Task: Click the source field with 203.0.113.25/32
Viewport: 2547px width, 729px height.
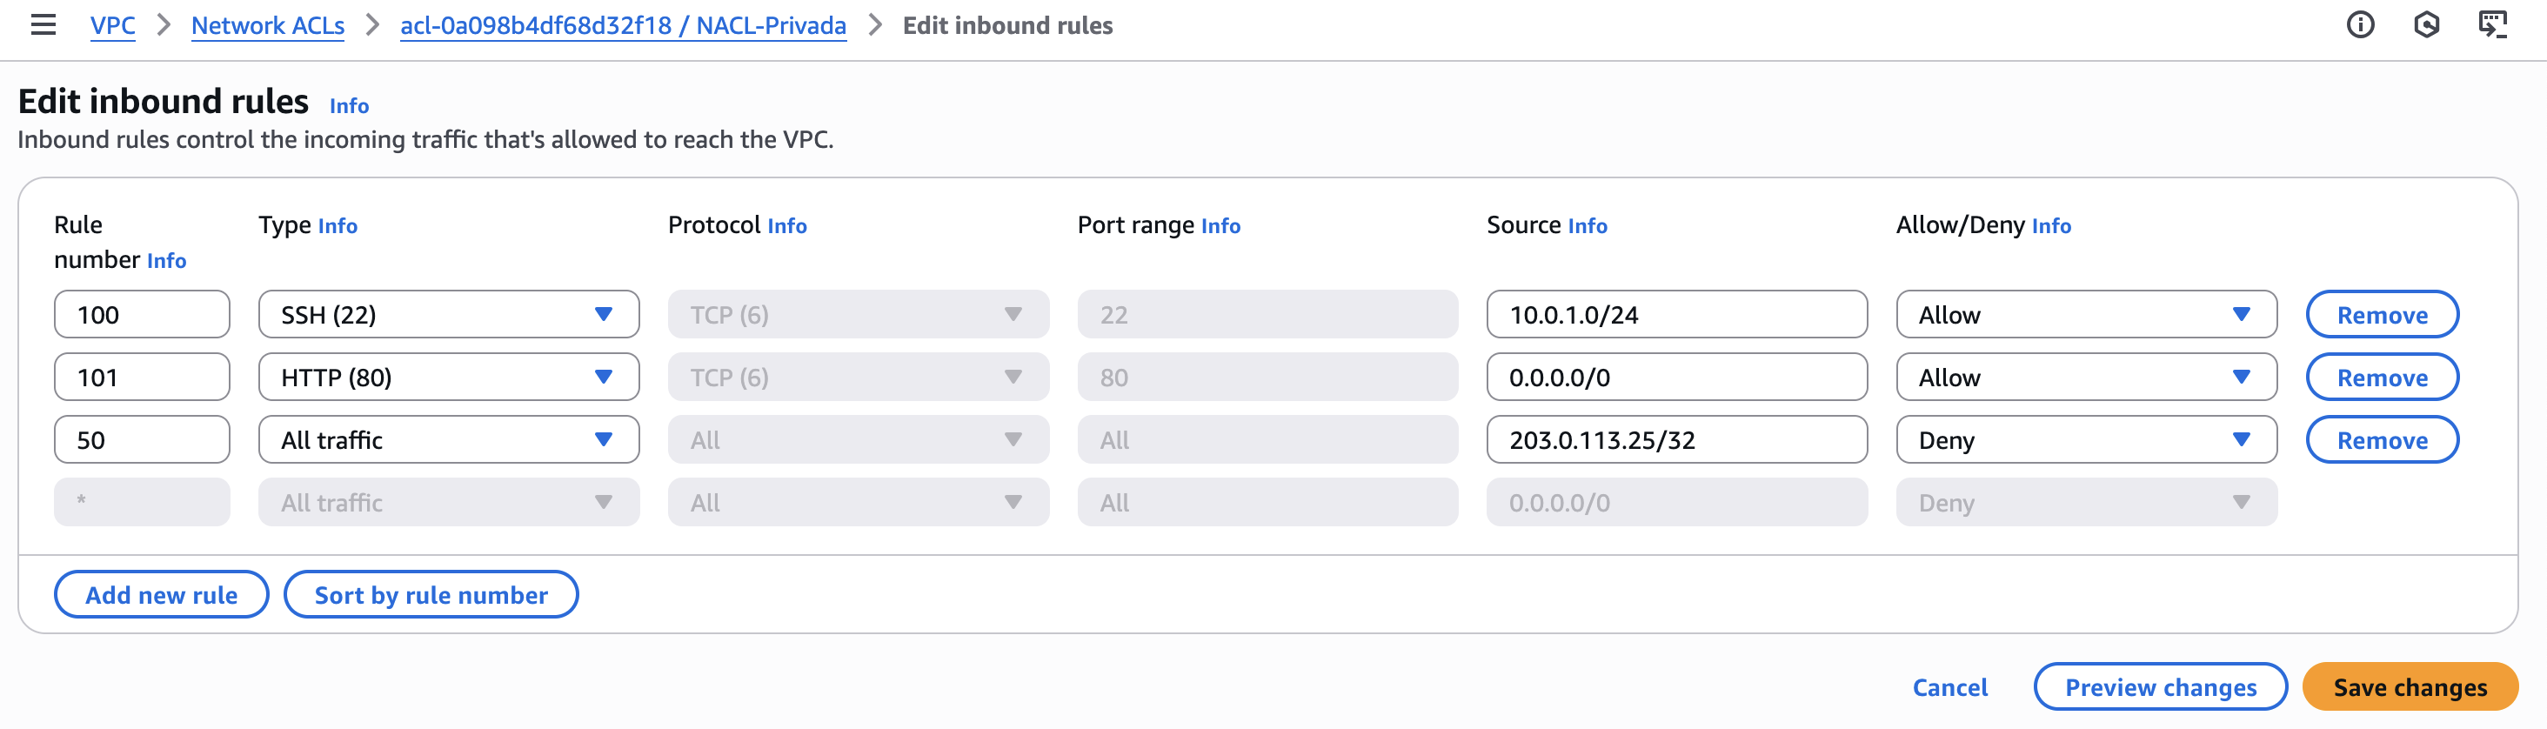Action: [1676, 440]
